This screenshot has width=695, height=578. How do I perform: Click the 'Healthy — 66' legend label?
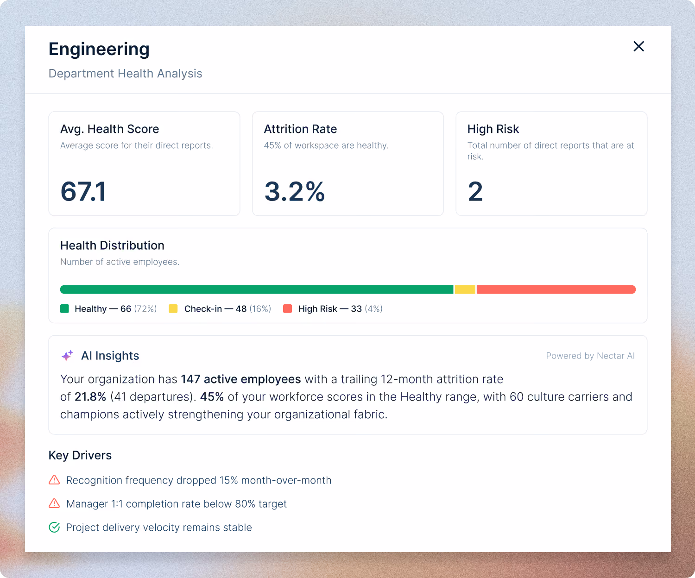tap(103, 308)
